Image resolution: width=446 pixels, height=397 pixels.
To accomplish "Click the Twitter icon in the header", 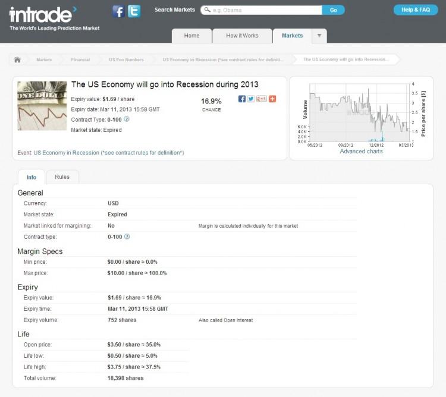I will point(134,11).
